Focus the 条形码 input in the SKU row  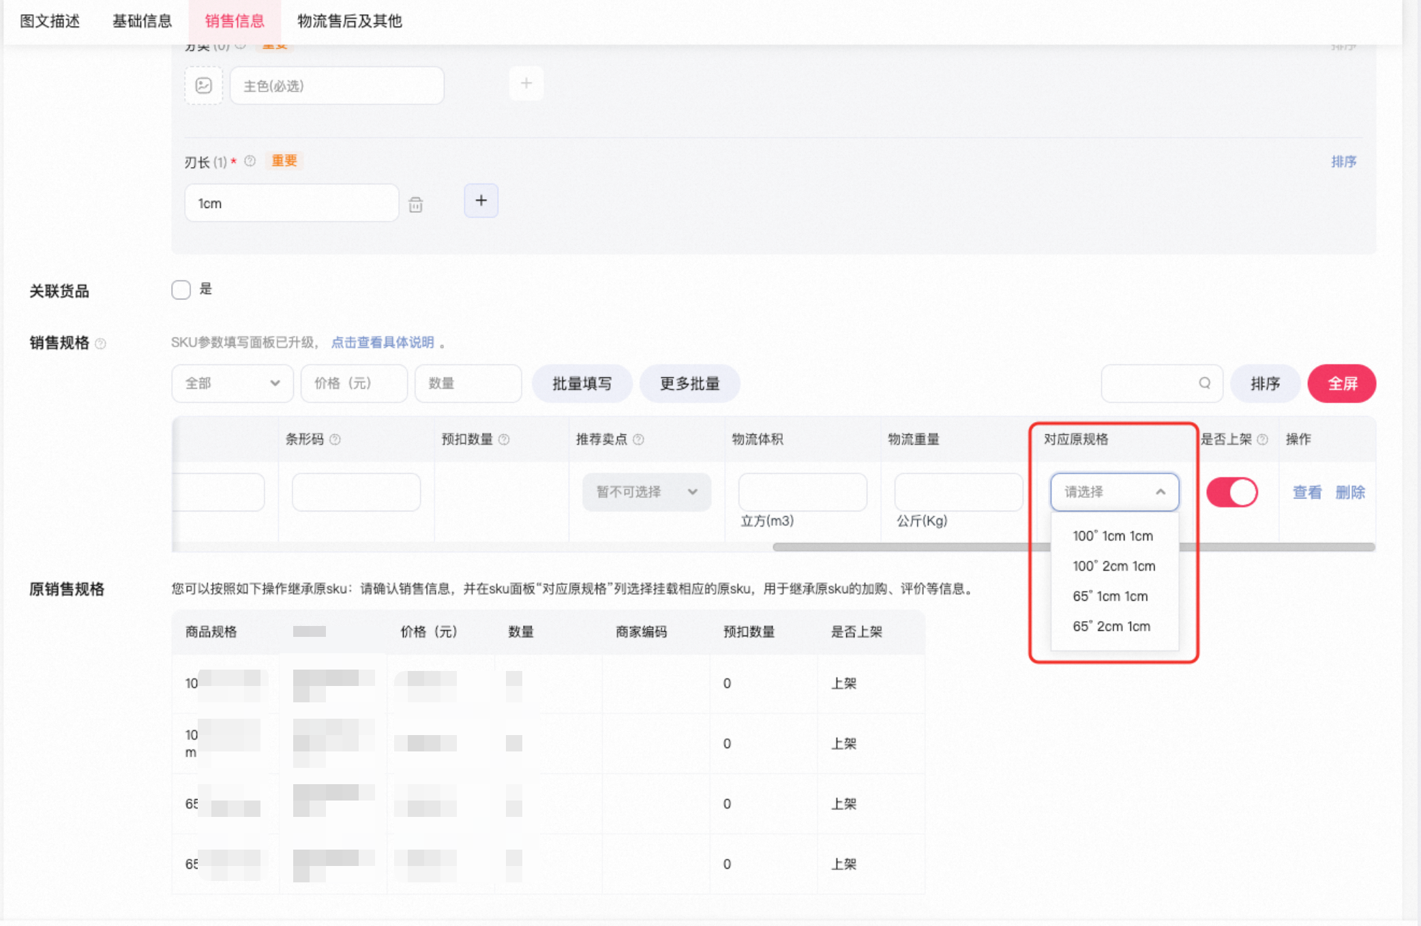356,492
